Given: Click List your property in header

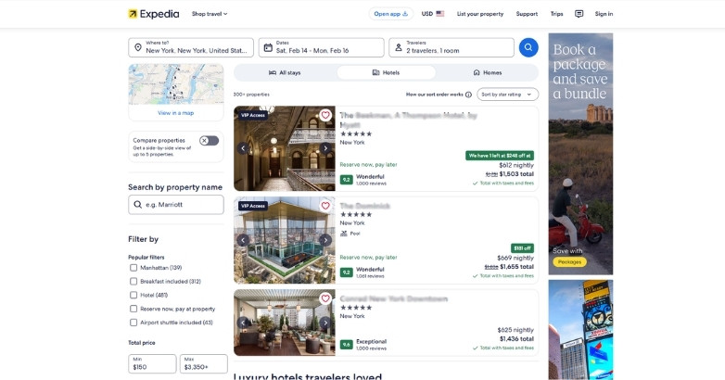Looking at the screenshot, I should click(x=480, y=14).
